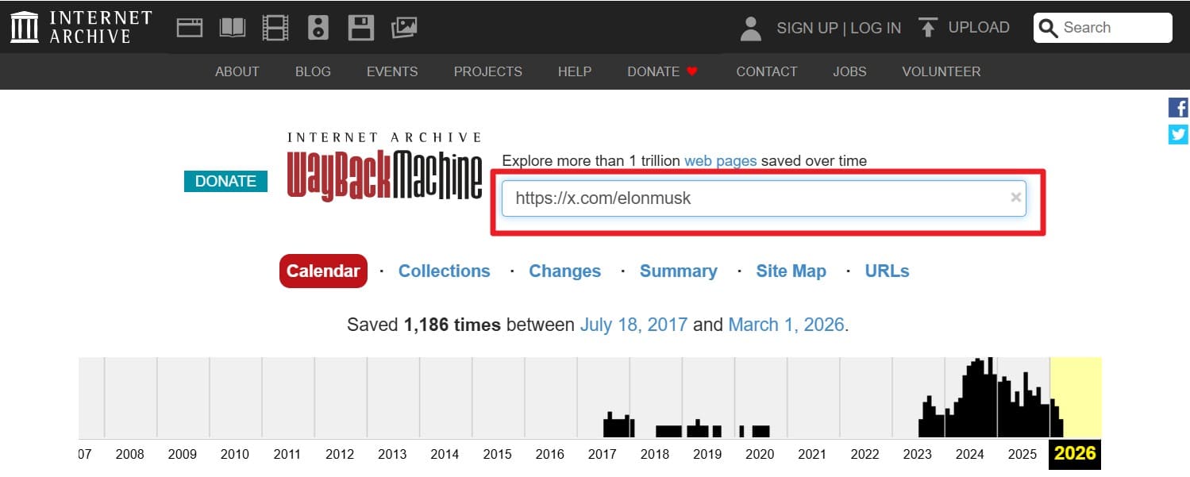Select year 2013 on the timeline
The width and height of the screenshot is (1190, 477).
coord(392,454)
